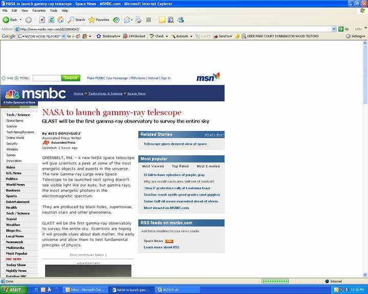Click the 149 blocked popup blocker icon
The image size is (368, 294).
click(125, 36)
